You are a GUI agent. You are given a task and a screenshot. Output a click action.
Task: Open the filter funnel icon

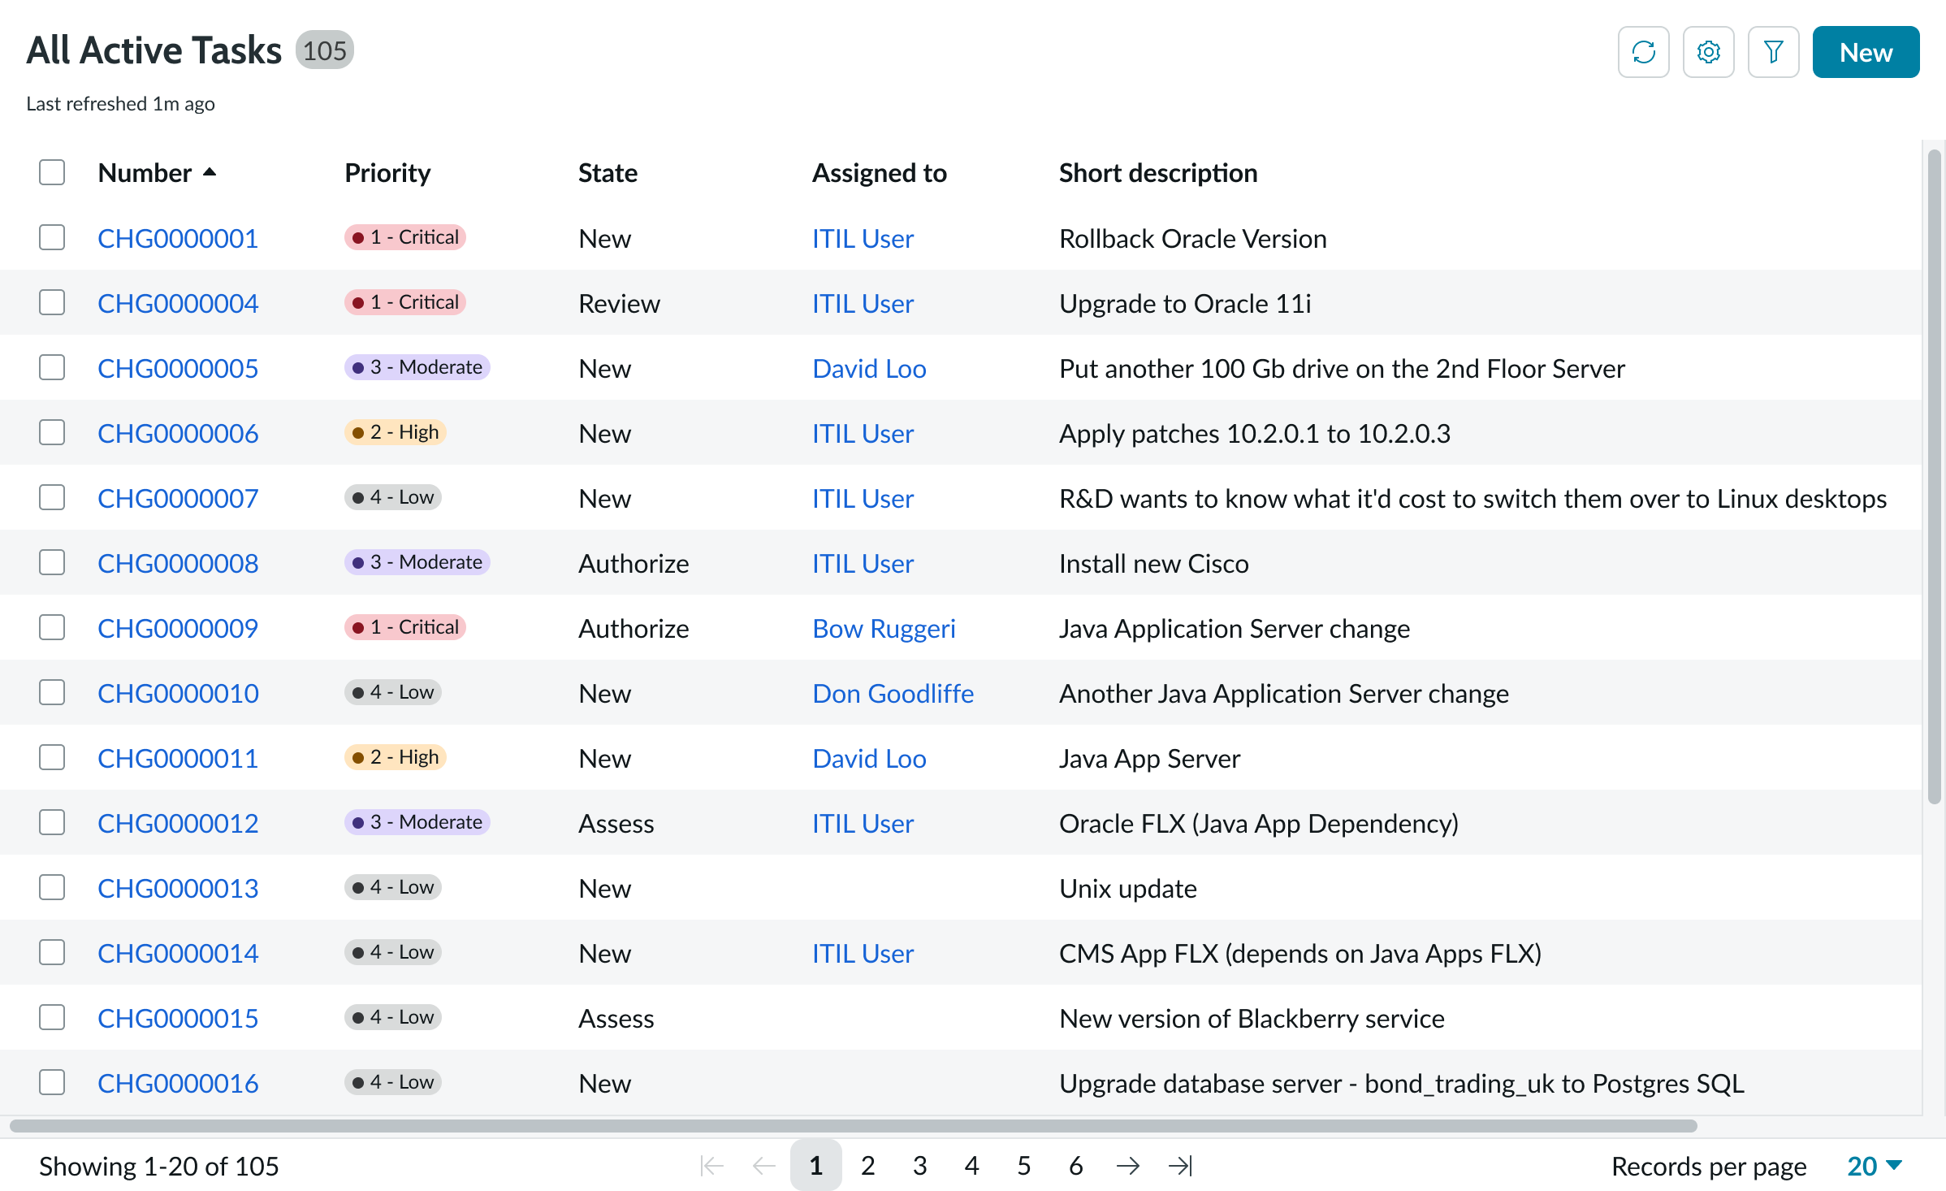1772,52
